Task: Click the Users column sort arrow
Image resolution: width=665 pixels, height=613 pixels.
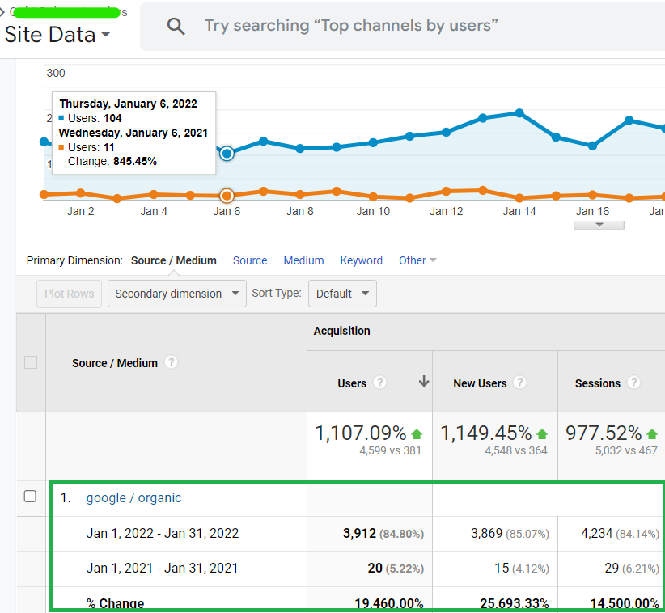Action: (424, 381)
